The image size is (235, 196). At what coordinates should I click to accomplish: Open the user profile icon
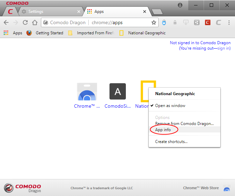pos(180,5)
